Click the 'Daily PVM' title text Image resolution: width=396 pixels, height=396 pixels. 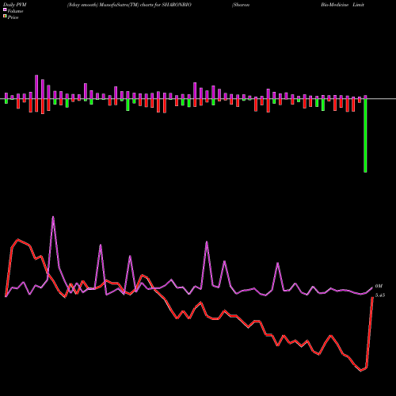point(15,5)
